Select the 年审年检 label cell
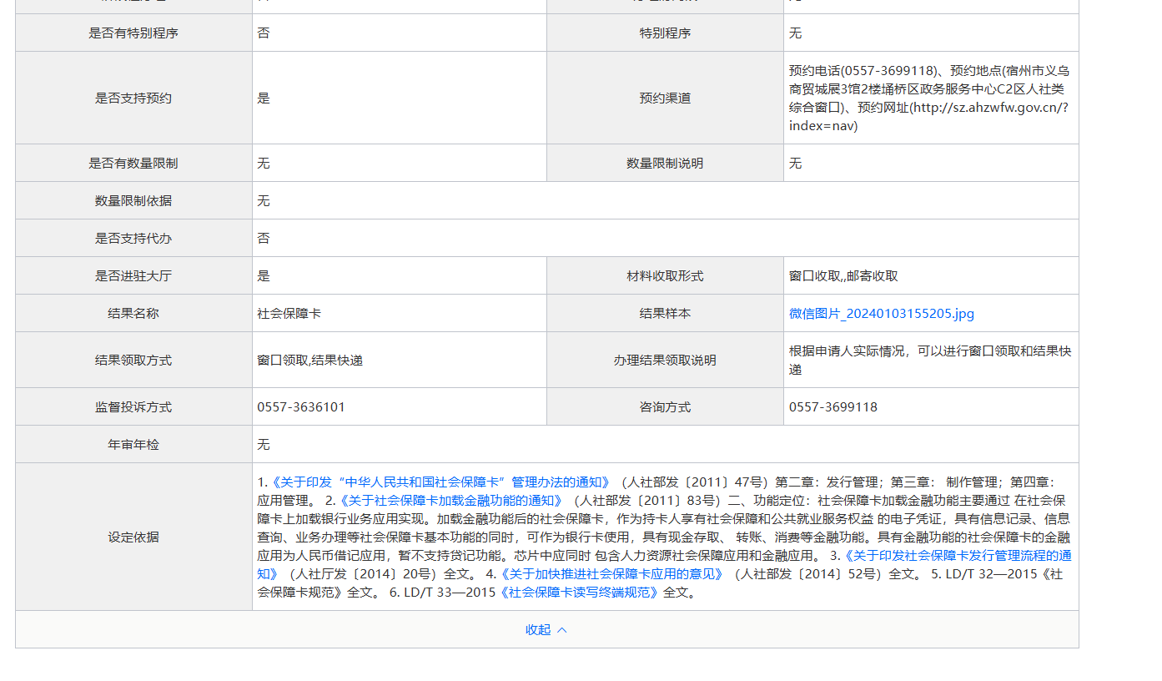Viewport: 1162px width, 681px height. (133, 445)
